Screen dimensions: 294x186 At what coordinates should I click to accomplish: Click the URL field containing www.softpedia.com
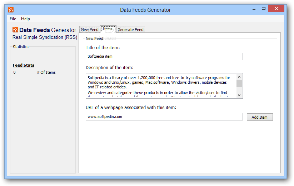click(164, 117)
